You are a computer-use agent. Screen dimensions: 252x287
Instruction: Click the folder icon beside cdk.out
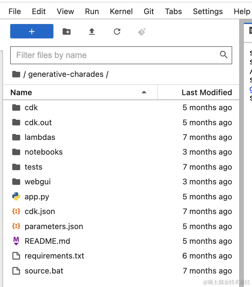(x=16, y=122)
